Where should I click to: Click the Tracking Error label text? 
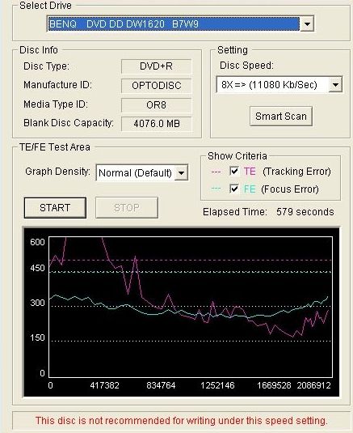click(296, 172)
